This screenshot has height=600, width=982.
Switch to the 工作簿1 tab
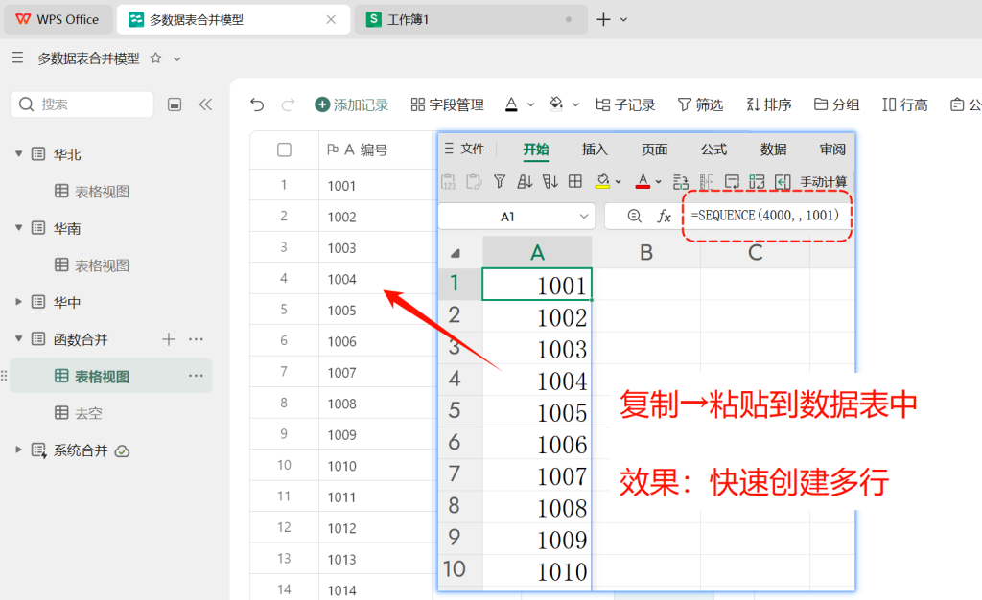(x=470, y=19)
